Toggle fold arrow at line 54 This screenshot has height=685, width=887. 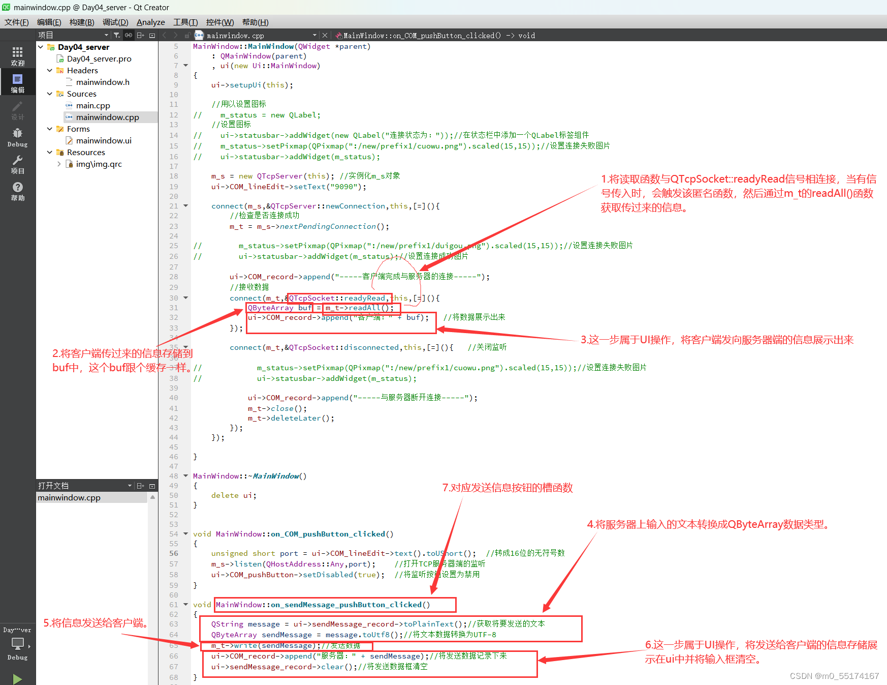point(186,534)
